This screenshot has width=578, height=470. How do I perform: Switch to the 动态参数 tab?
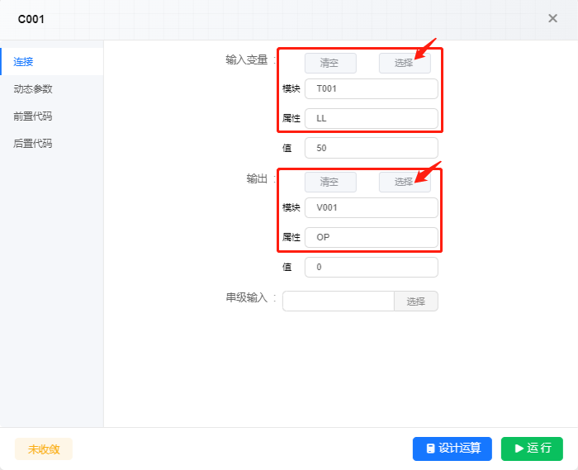pyautogui.click(x=51, y=89)
